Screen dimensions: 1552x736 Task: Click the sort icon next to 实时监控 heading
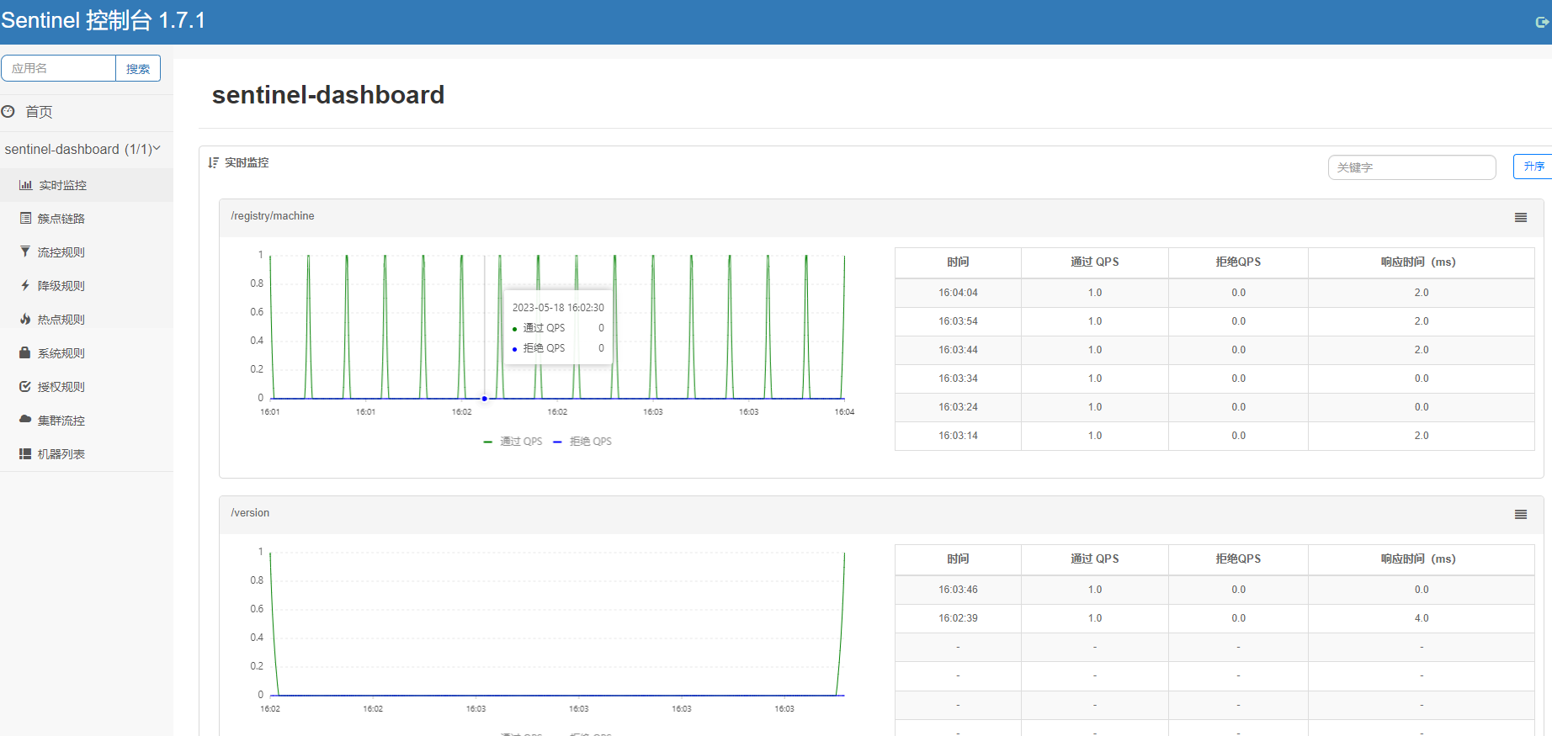[214, 162]
